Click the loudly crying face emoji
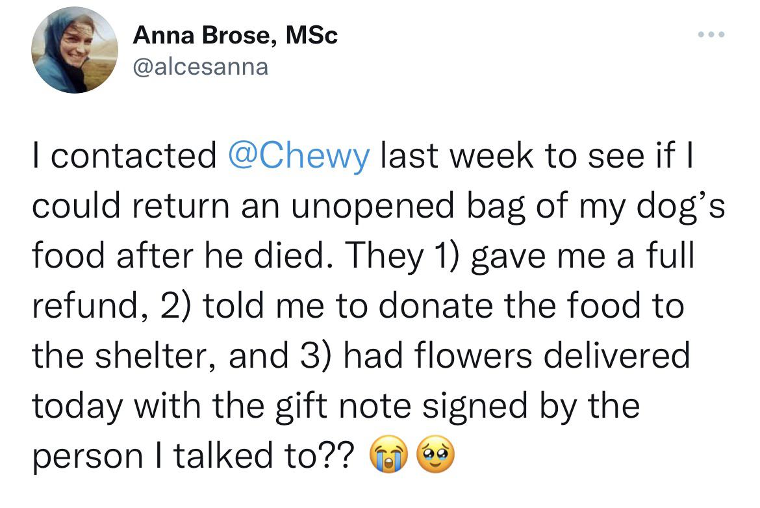Screen dimensions: 760x508 click(x=389, y=454)
